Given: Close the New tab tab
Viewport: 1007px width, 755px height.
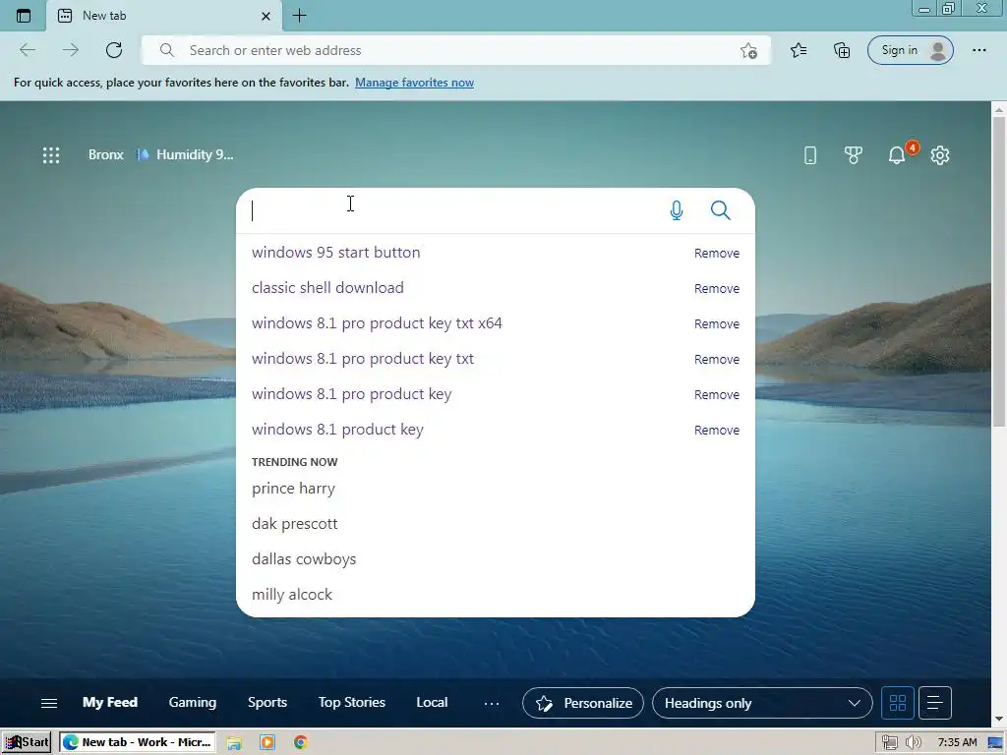Looking at the screenshot, I should 266,16.
